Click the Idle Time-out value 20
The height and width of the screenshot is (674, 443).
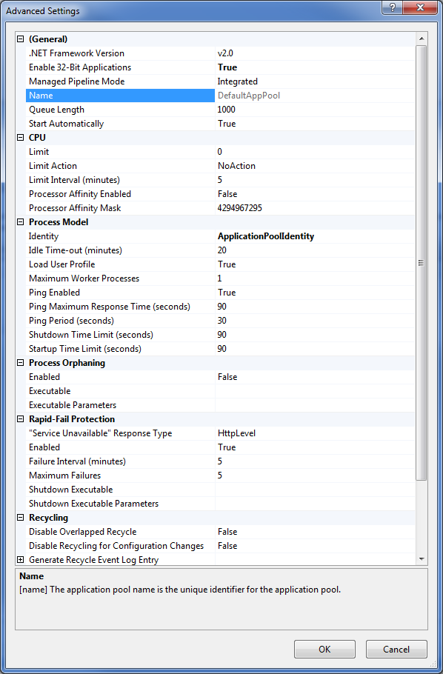[x=222, y=250]
